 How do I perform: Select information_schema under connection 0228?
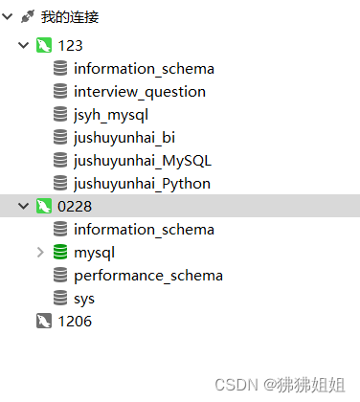[144, 230]
